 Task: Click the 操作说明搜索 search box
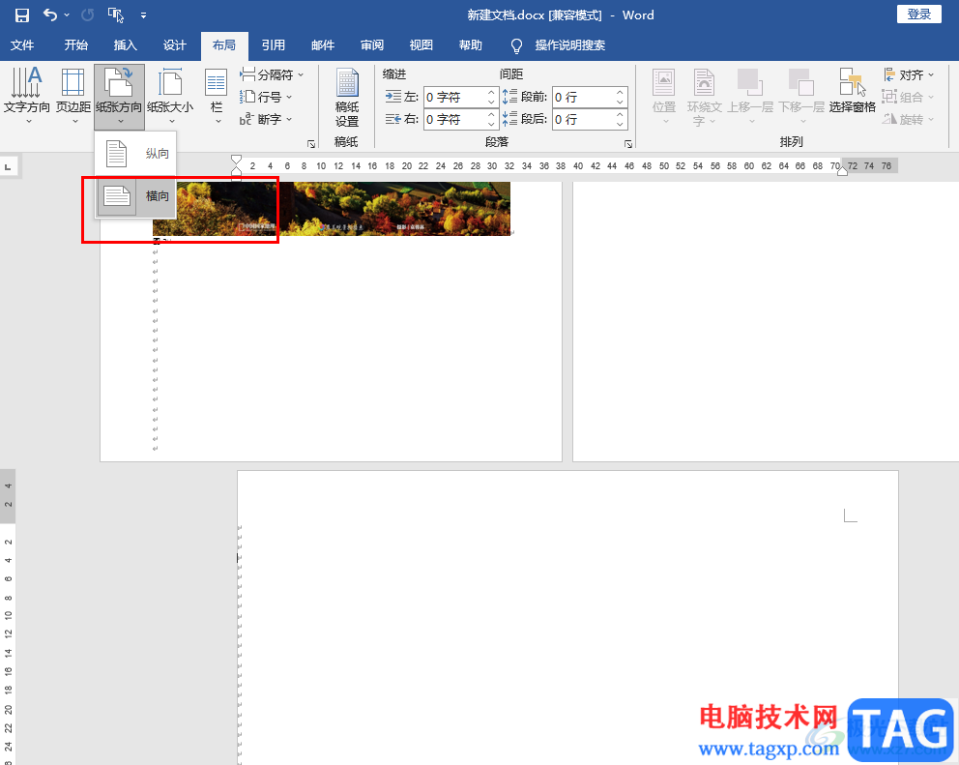pos(569,45)
